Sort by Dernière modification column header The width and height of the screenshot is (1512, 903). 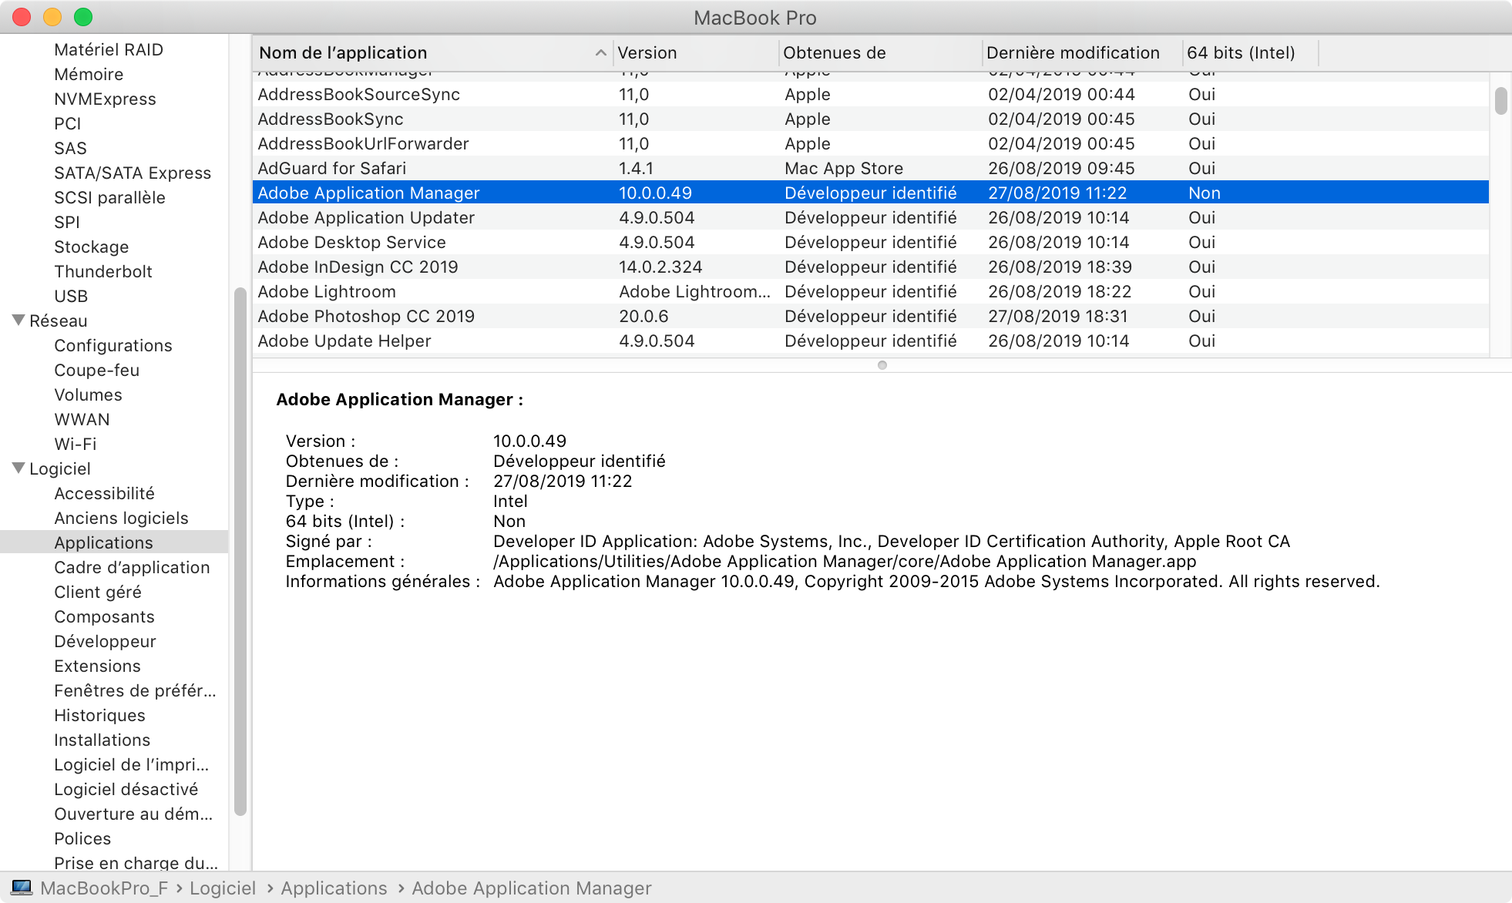(1083, 52)
